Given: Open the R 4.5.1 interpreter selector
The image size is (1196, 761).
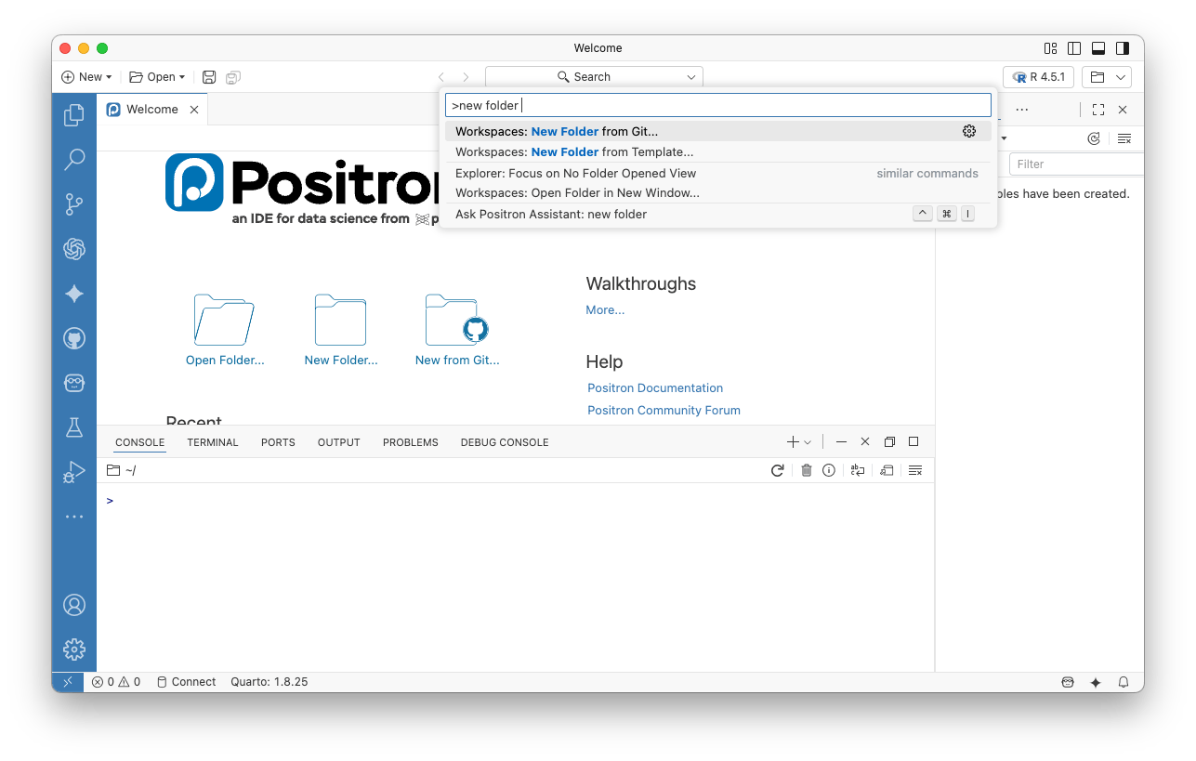Looking at the screenshot, I should 1039,77.
